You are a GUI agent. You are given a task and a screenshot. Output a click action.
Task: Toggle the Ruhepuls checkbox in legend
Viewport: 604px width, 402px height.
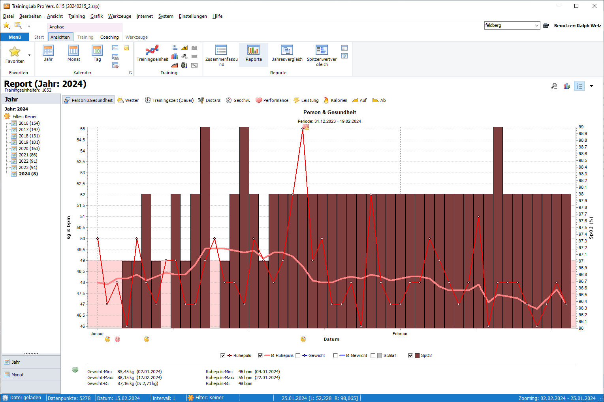tap(223, 355)
